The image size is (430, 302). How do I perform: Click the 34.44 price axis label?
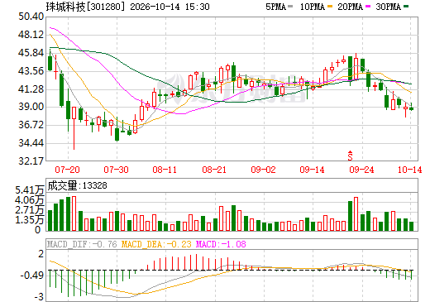(x=31, y=143)
